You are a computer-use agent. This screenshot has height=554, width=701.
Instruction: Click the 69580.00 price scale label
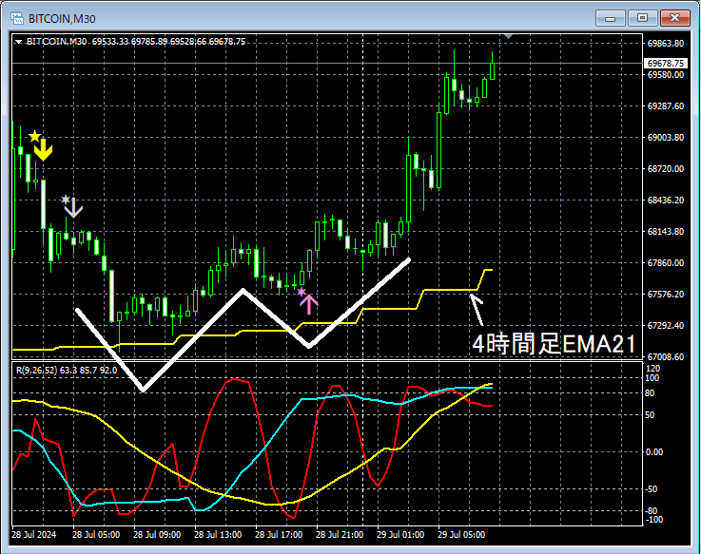pos(666,75)
